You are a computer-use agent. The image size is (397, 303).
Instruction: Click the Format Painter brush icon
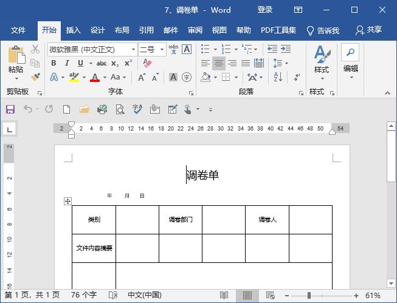tap(35, 77)
